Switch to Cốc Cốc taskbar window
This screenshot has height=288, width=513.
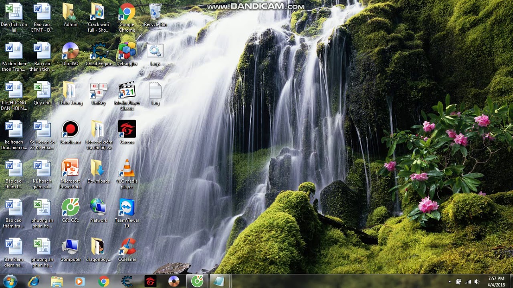coord(197,281)
